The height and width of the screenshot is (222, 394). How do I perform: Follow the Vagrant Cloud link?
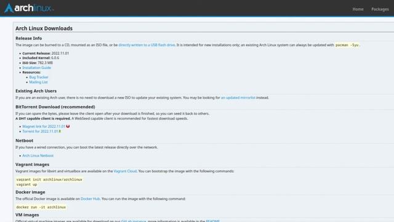coord(125,171)
